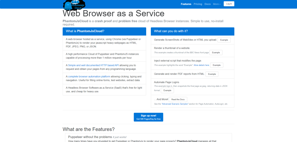The image size is (297, 142).
Task: Click the 'It just works!' italic text
Action: point(120,137)
